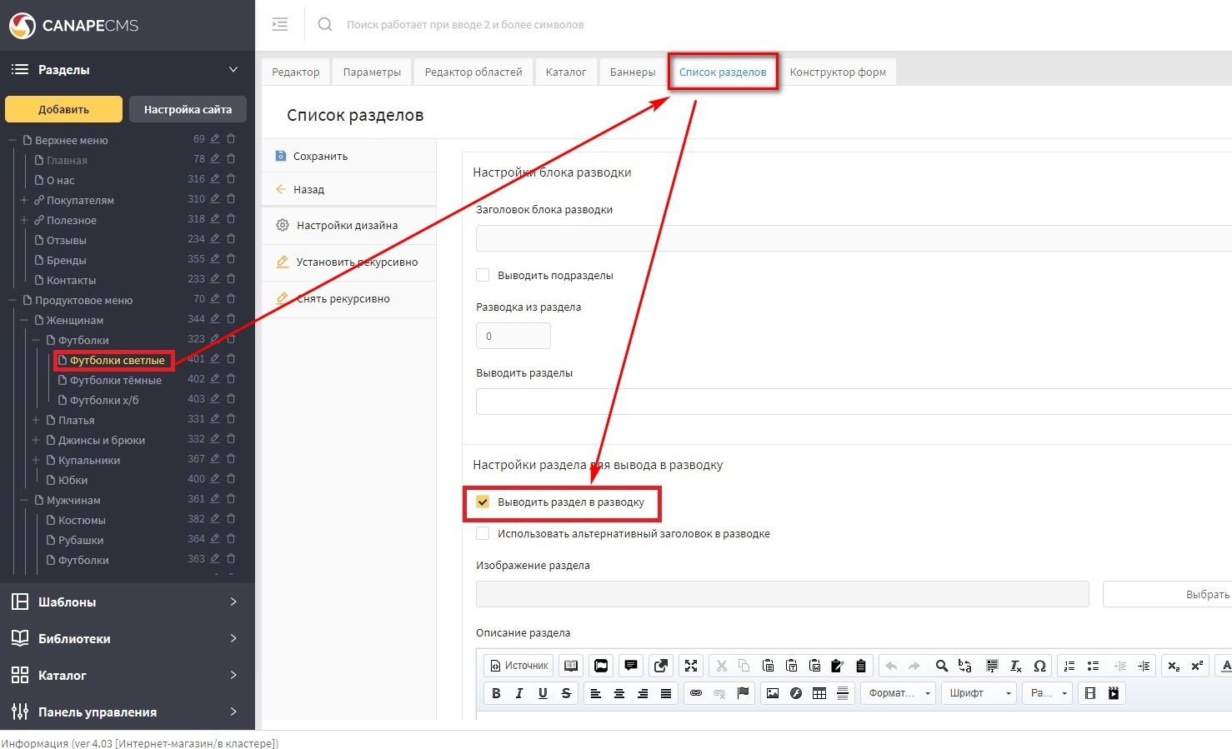Image resolution: width=1232 pixels, height=749 pixels.
Task: Click the insert link icon in editor
Action: tap(696, 693)
